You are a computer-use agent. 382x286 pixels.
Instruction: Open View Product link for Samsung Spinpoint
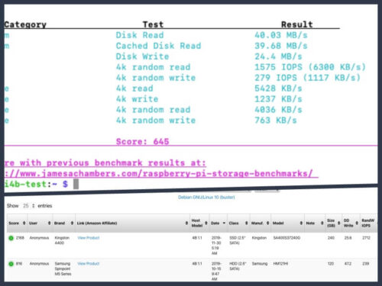(x=89, y=264)
